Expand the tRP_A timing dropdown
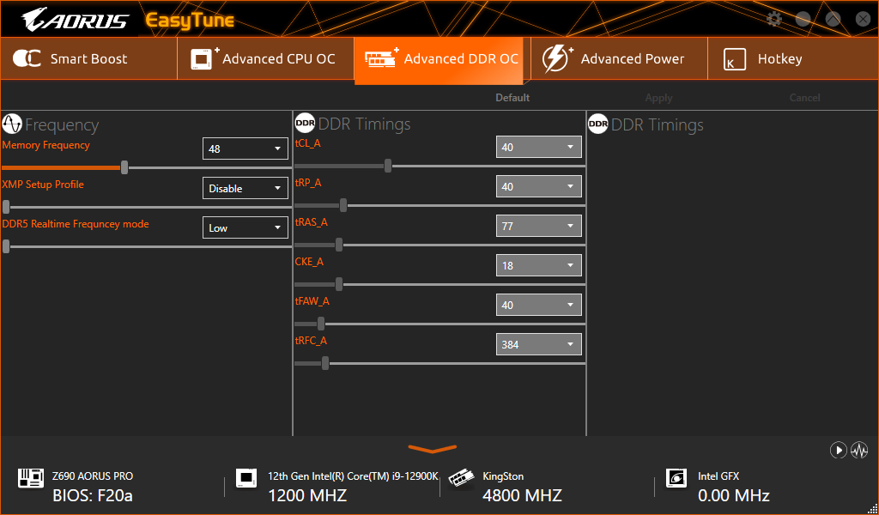 pyautogui.click(x=539, y=186)
